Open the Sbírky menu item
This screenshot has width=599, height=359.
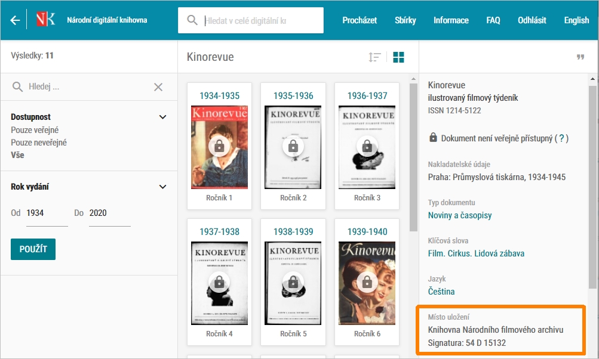[406, 20]
